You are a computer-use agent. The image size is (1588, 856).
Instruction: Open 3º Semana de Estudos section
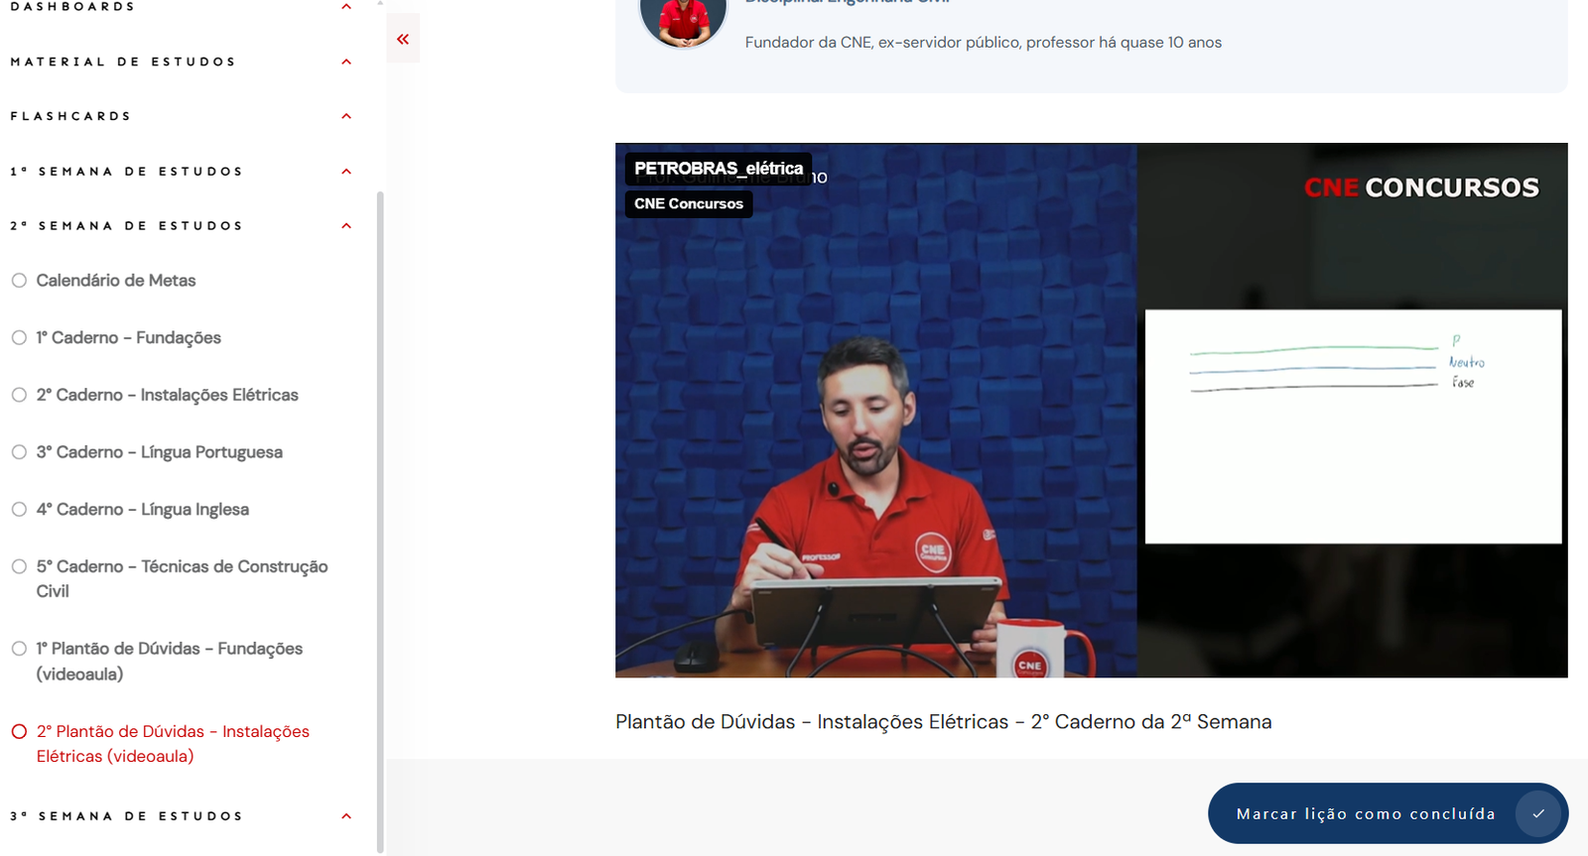pyautogui.click(x=346, y=816)
